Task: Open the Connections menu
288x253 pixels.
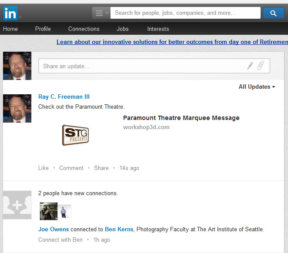Action: [84, 29]
